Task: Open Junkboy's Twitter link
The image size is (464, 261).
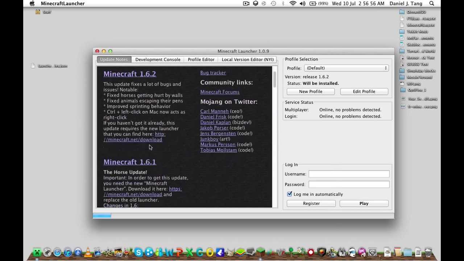Action: (x=209, y=139)
